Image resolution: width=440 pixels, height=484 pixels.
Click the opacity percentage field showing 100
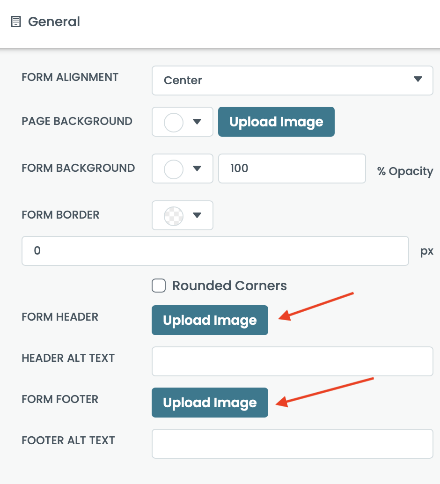point(292,169)
